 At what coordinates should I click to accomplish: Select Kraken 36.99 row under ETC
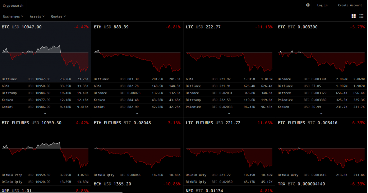pos(321,107)
